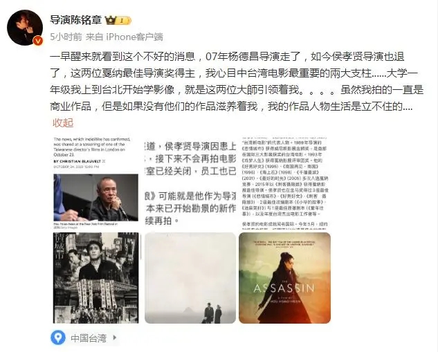Open the black-and-white 悲情城市 poster thumbnail
The width and height of the screenshot is (438, 352).
coord(95,278)
